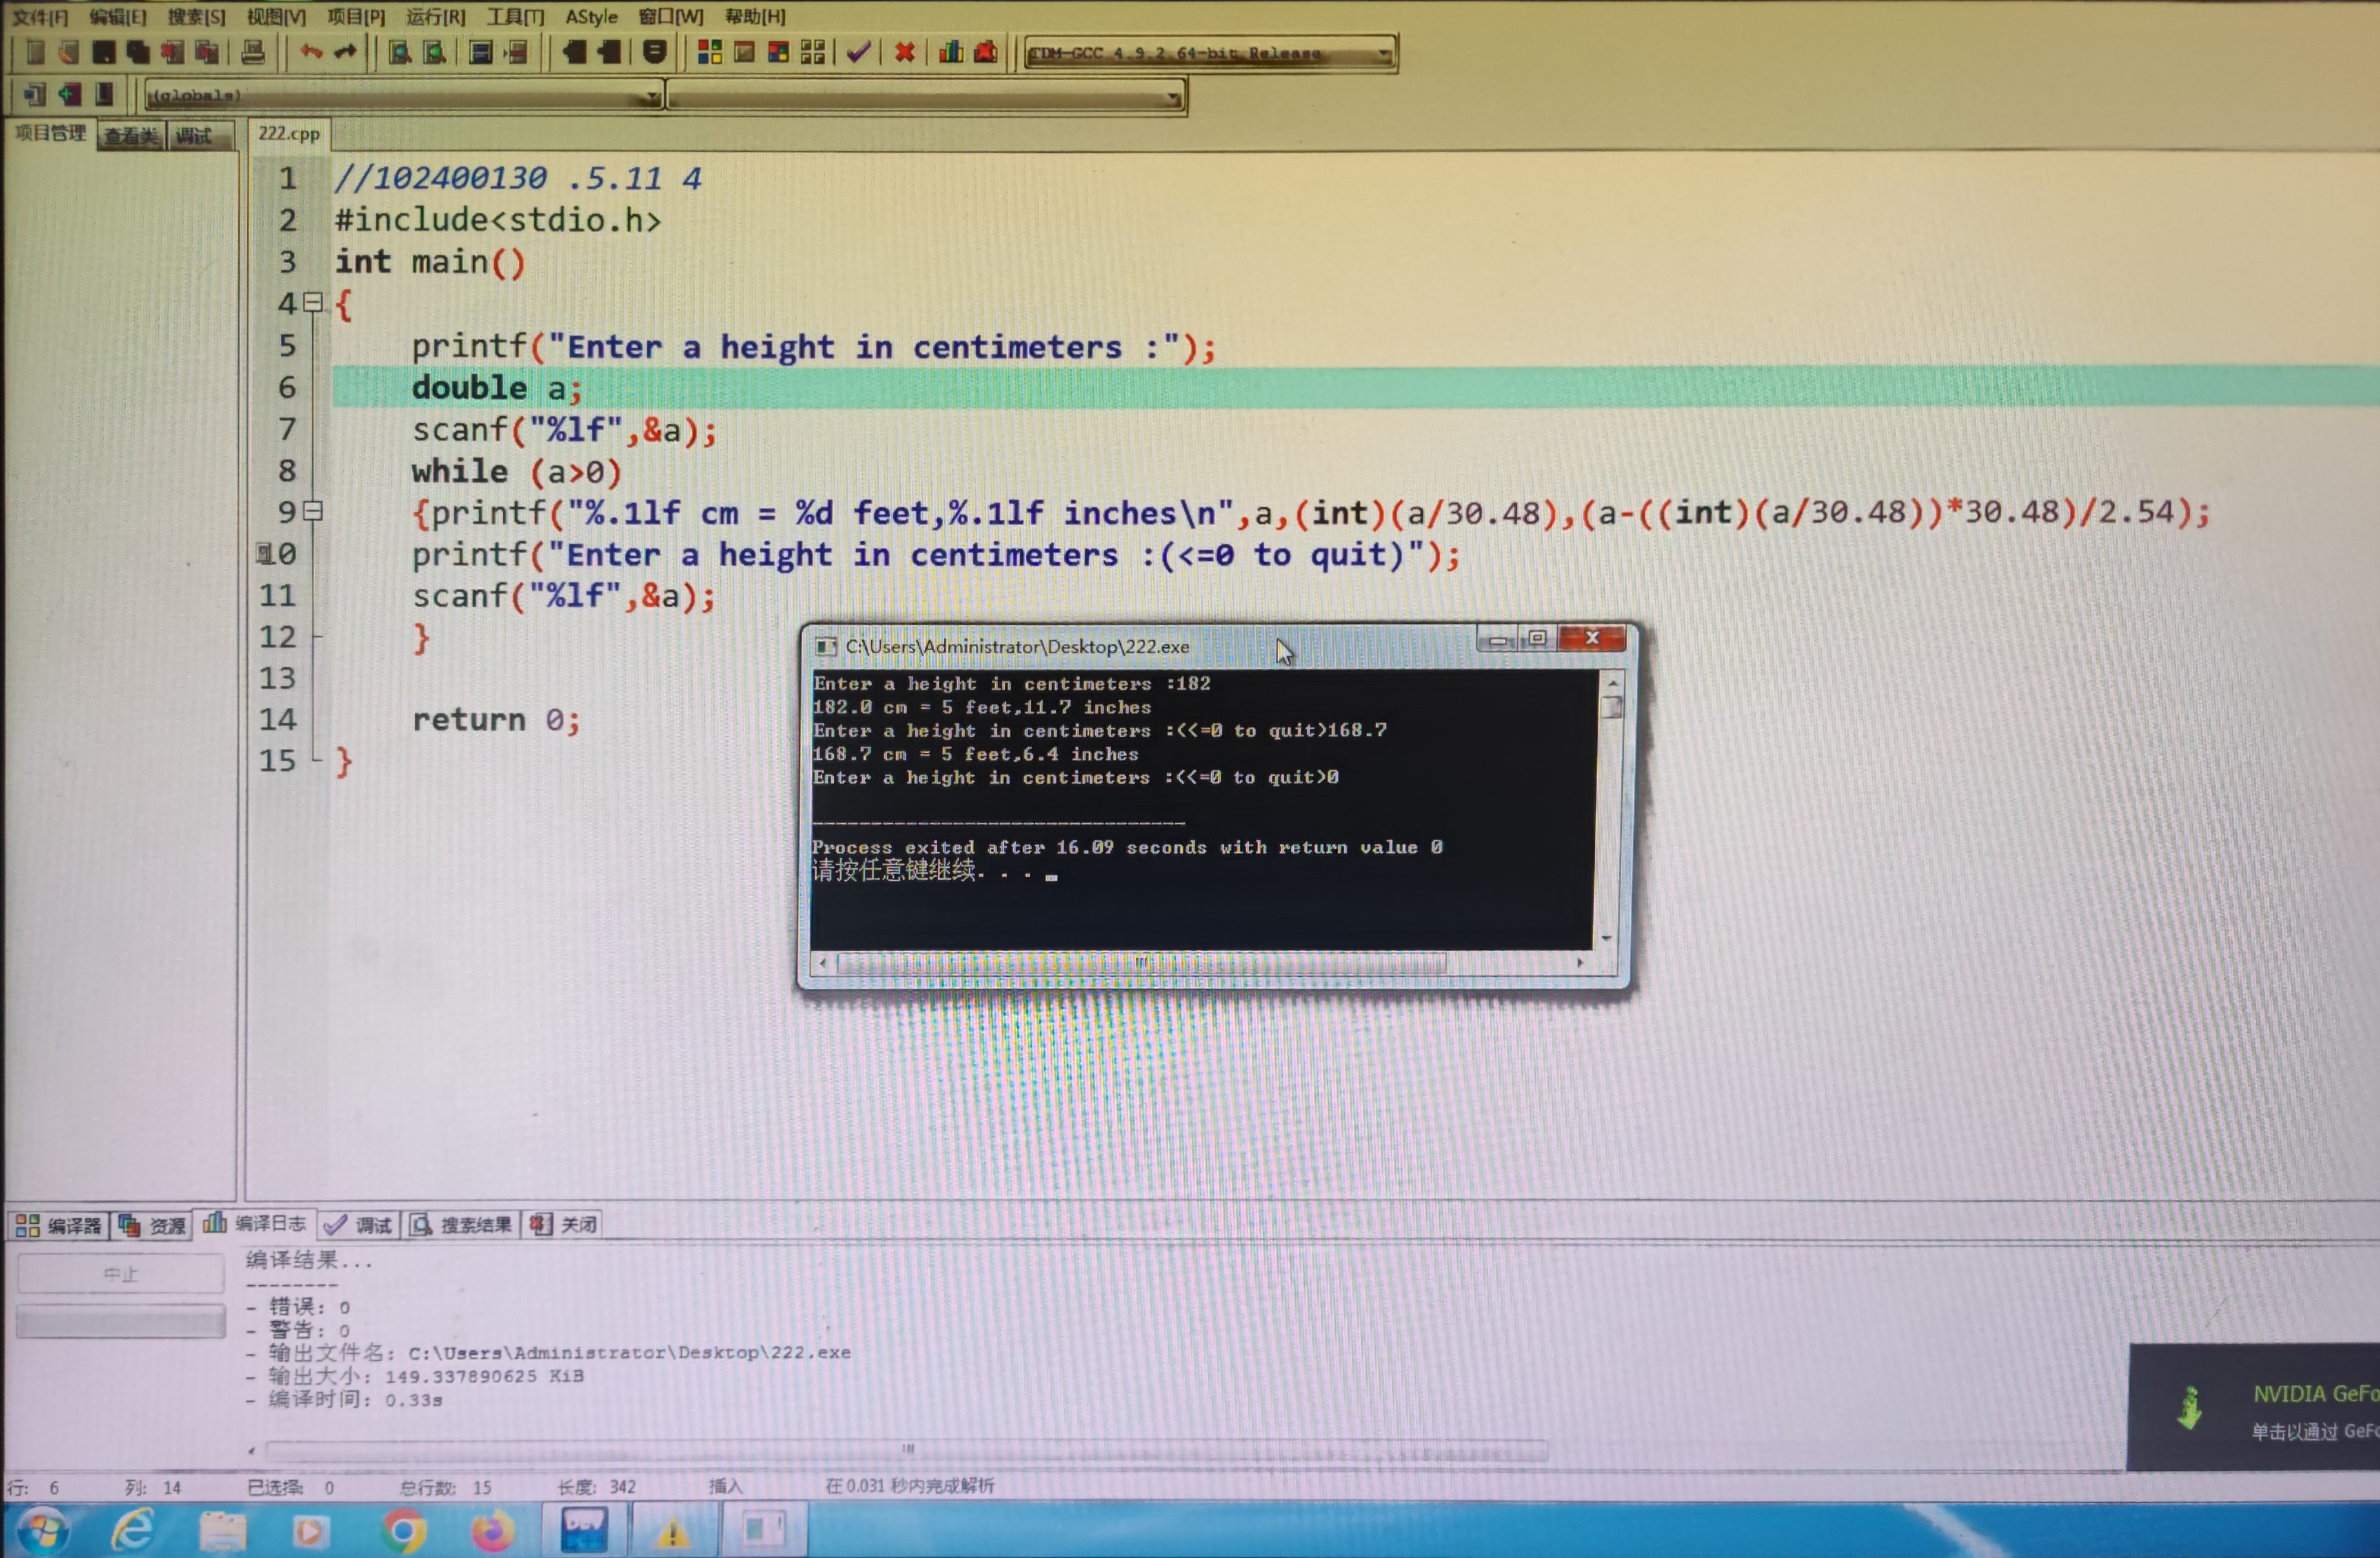
Task: Select the 查看类 sidebar tab
Action: pos(131,136)
